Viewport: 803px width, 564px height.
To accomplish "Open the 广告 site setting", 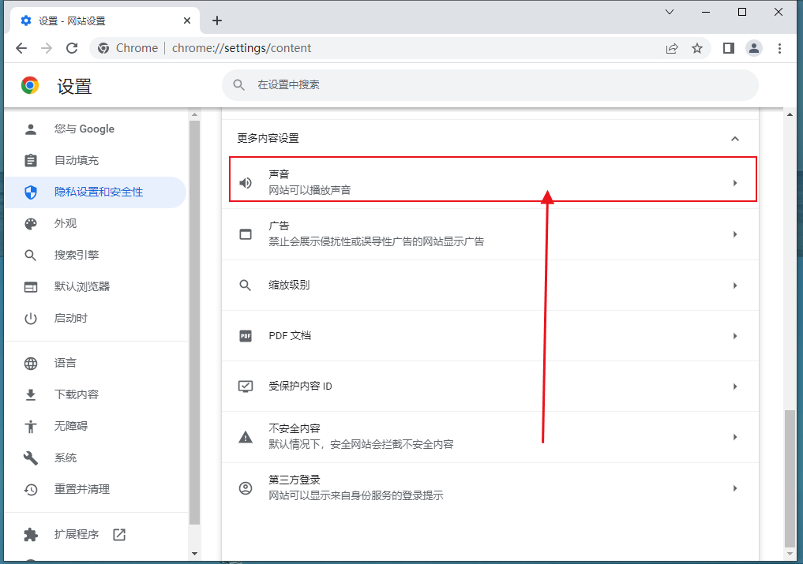I will 490,234.
